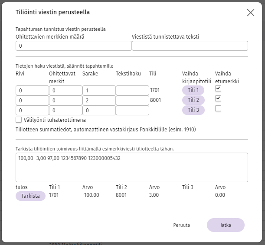The height and width of the screenshot is (245, 265).
Task: Click the third row Rivi field
Action: [x=32, y=110]
